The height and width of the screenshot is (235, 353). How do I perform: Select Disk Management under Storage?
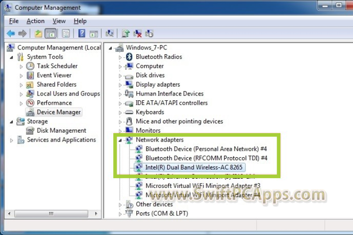[x=61, y=130]
